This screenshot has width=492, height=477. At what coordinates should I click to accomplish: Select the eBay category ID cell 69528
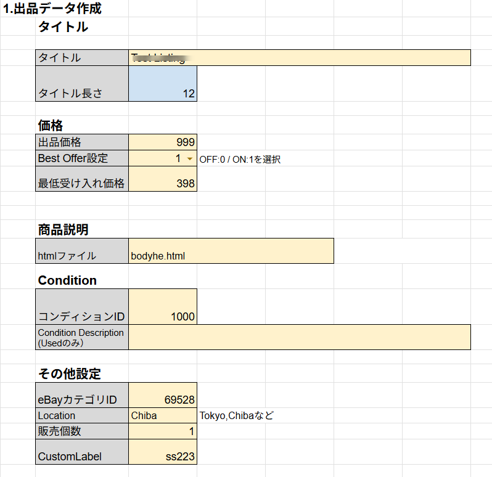pyautogui.click(x=163, y=396)
